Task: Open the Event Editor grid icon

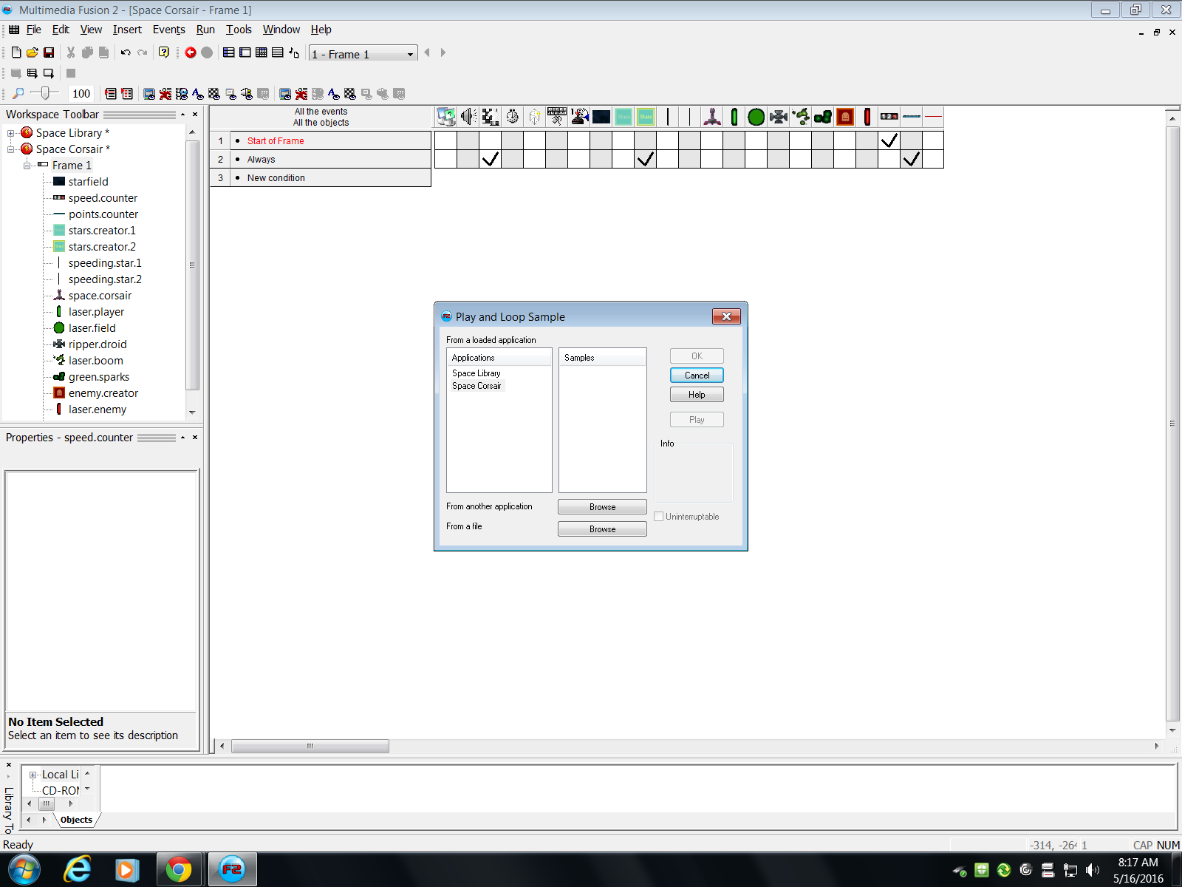Action: point(262,52)
